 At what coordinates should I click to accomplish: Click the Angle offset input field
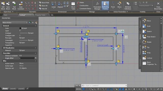(27, 58)
